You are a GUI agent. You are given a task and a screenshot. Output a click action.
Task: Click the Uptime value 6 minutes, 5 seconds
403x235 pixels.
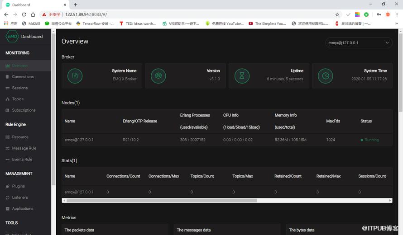point(285,79)
